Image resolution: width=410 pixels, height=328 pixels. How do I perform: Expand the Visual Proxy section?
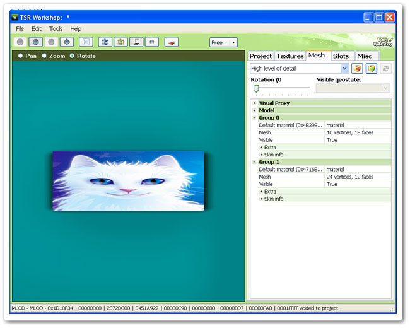coord(254,103)
